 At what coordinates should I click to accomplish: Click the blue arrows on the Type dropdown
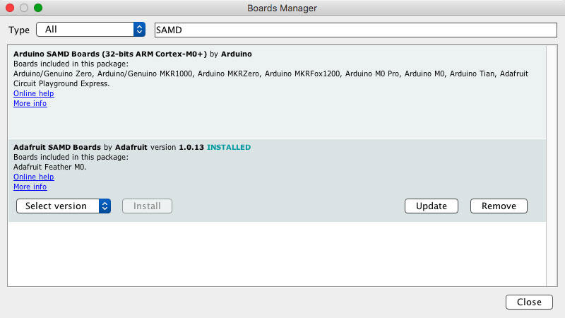139,30
